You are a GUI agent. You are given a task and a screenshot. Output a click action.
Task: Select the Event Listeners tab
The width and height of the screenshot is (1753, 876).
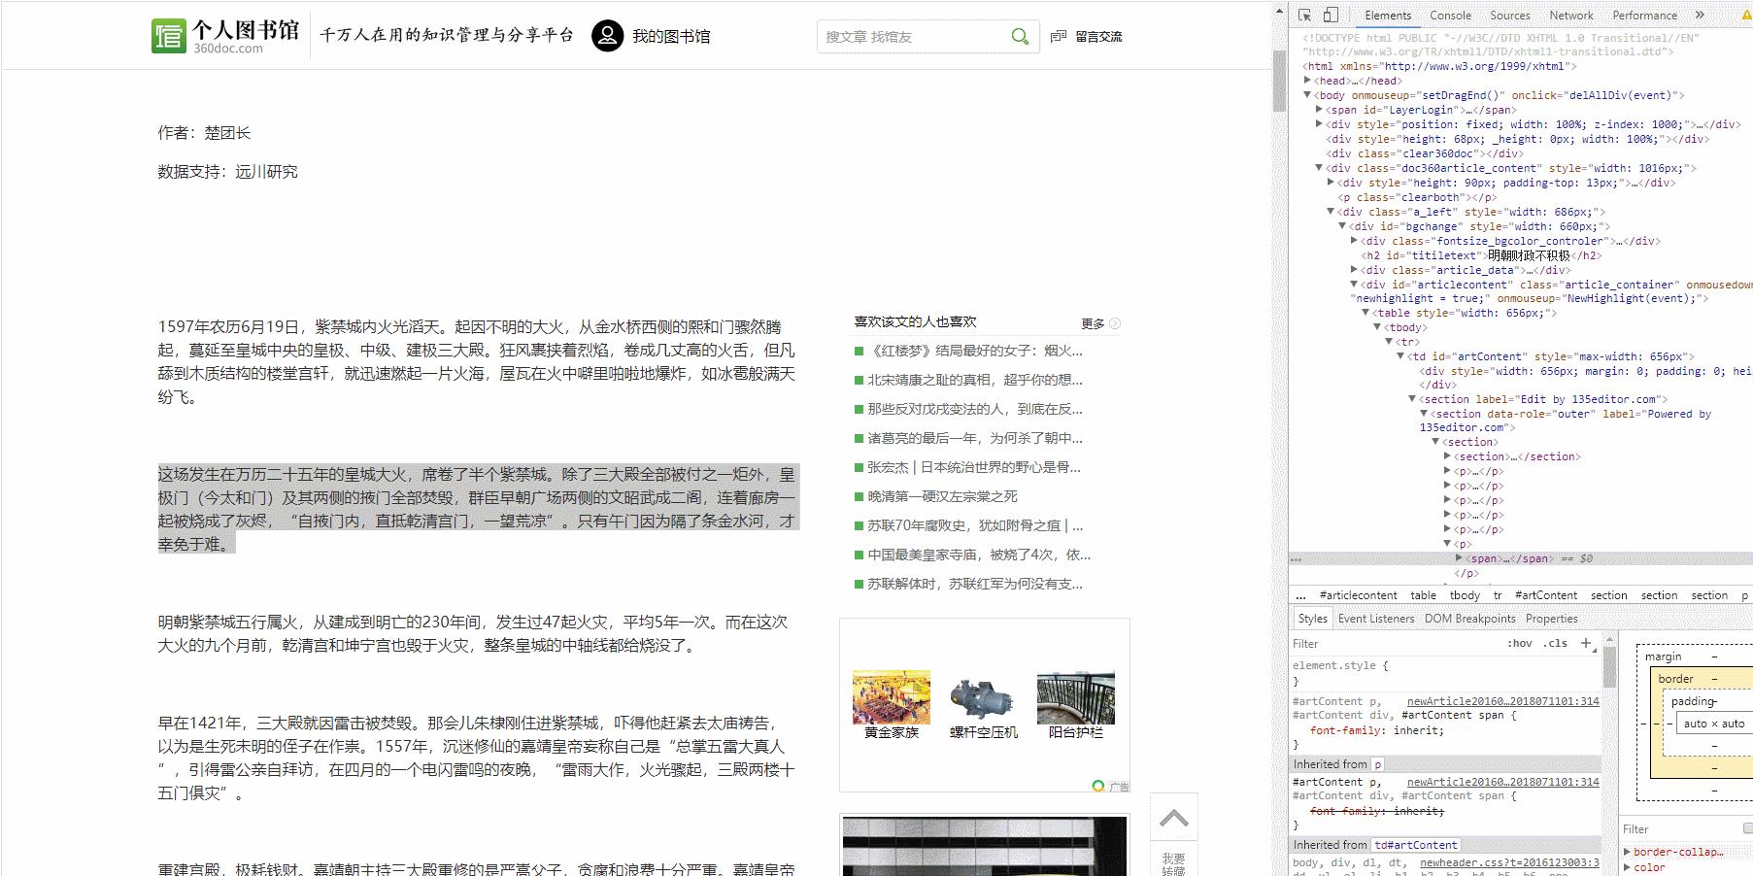(1376, 618)
